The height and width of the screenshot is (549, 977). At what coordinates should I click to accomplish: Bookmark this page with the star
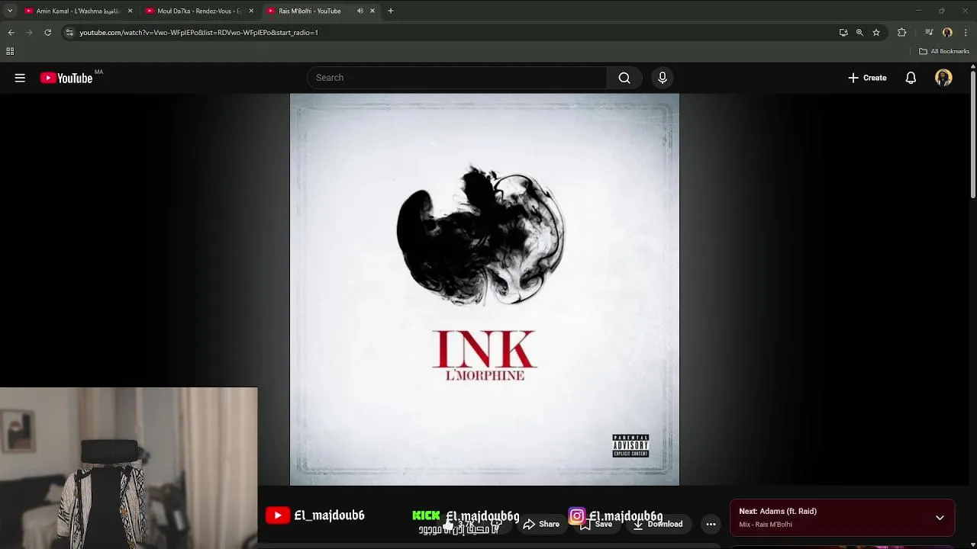pos(876,32)
